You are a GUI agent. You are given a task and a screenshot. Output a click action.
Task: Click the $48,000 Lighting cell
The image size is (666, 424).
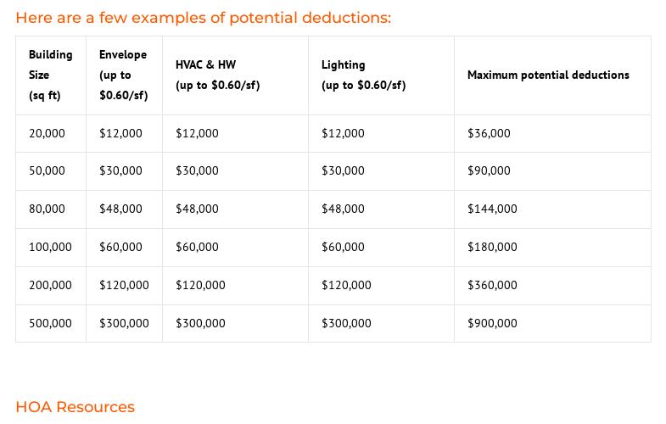381,209
